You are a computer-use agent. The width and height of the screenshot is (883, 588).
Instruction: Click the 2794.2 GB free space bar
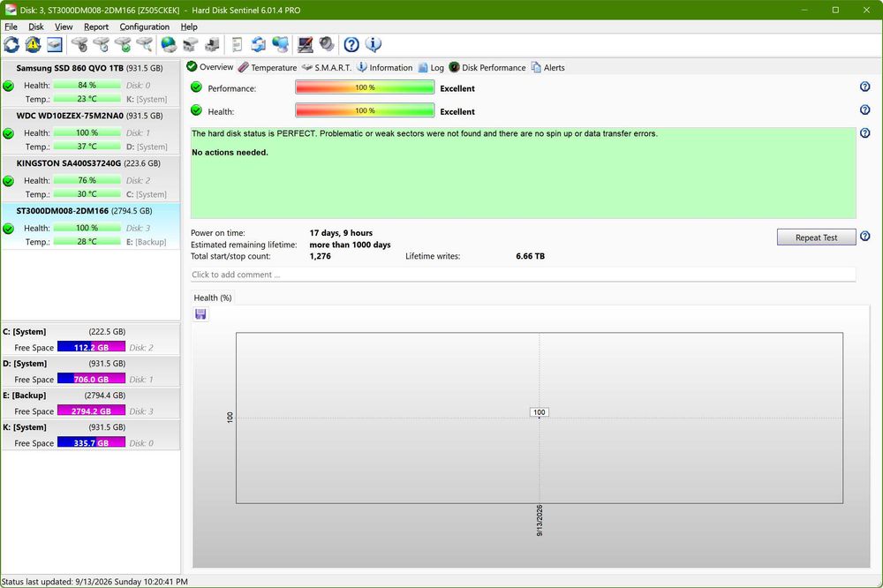(91, 411)
